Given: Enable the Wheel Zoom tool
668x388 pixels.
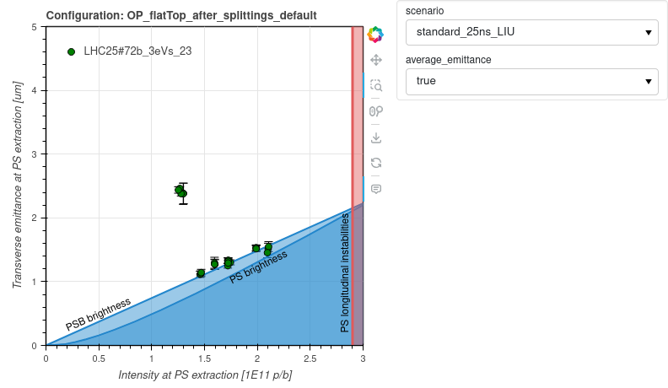Looking at the screenshot, I should click(x=376, y=111).
